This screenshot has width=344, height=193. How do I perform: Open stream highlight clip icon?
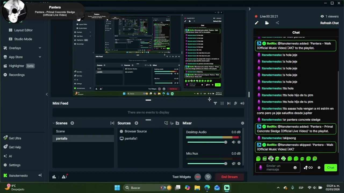point(267,23)
